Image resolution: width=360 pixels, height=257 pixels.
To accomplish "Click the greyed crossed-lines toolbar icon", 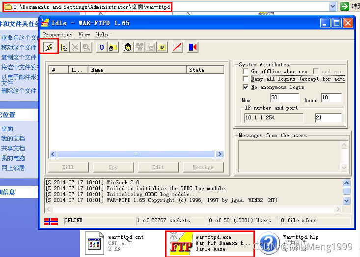I will coord(75,47).
